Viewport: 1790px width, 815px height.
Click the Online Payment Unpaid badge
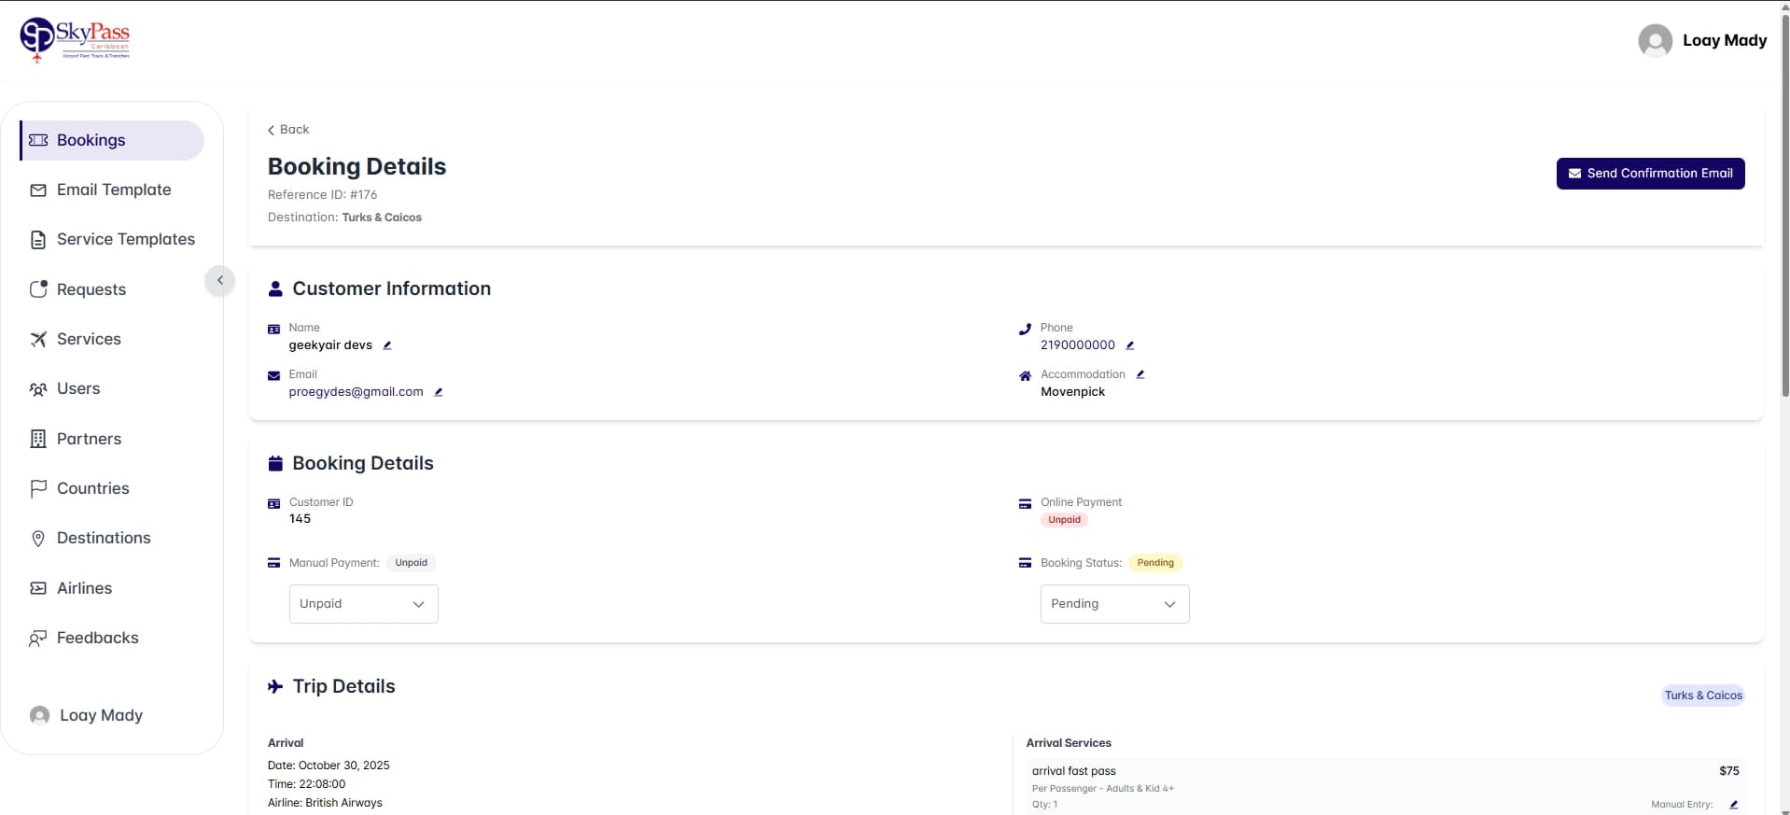tap(1064, 520)
